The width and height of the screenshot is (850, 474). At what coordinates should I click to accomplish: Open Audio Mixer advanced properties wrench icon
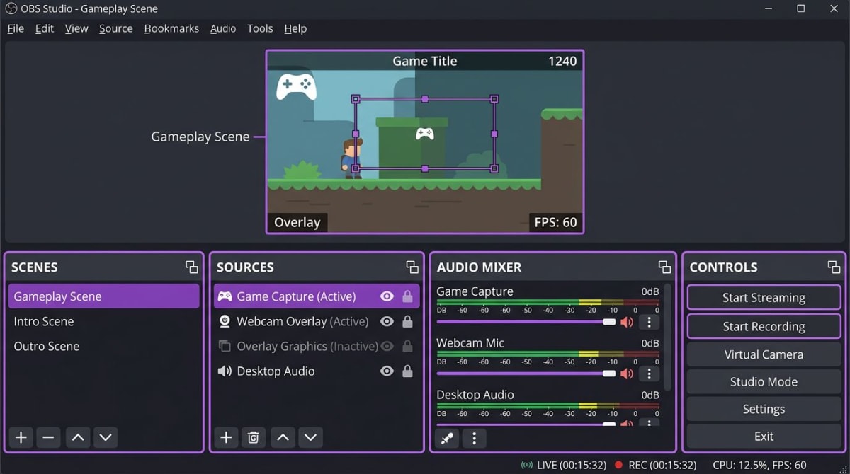tap(447, 438)
